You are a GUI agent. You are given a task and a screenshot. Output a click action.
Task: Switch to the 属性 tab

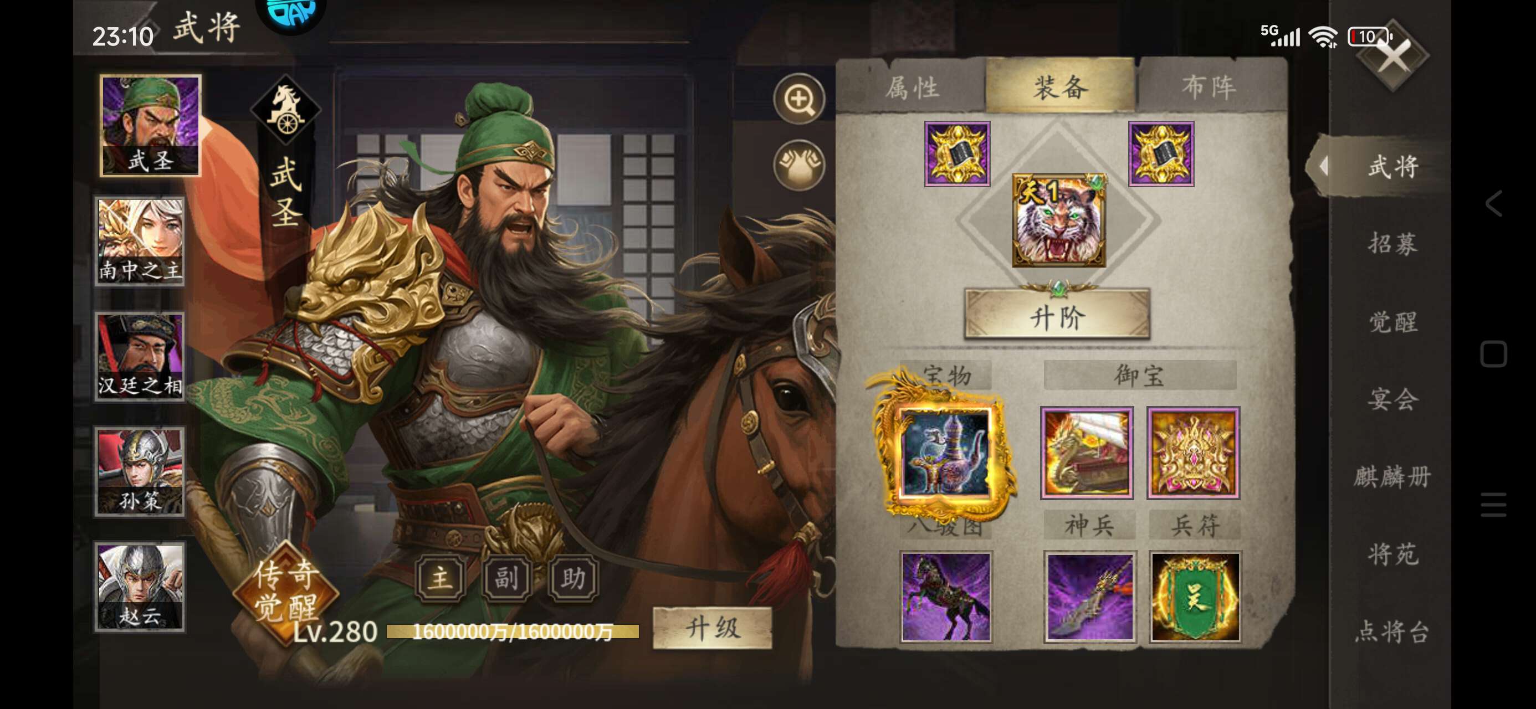point(912,87)
